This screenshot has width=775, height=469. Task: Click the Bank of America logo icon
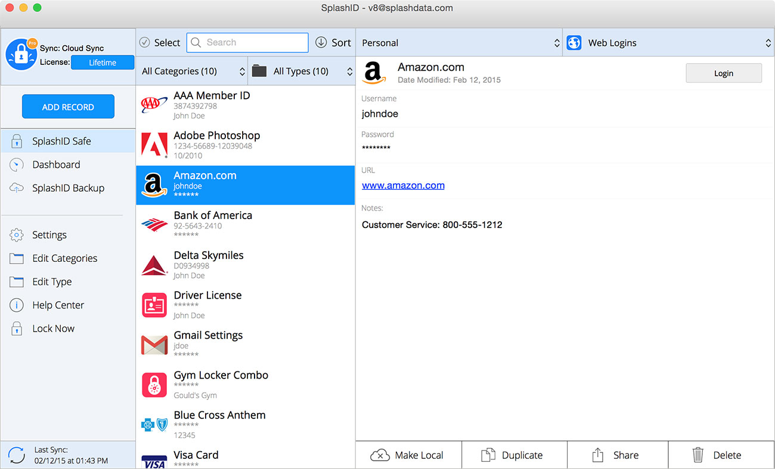click(x=154, y=225)
